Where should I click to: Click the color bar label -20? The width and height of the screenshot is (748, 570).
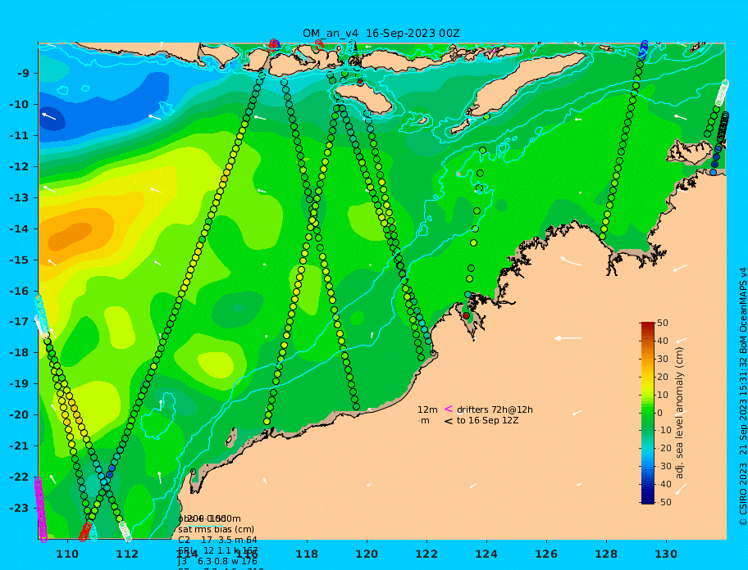[664, 449]
